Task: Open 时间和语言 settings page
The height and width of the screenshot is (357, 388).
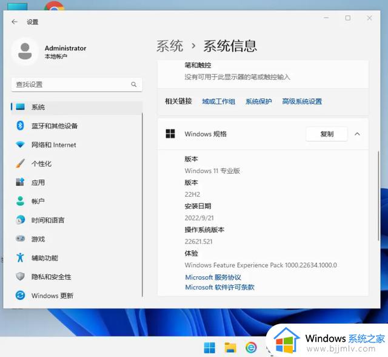Action: 77,220
